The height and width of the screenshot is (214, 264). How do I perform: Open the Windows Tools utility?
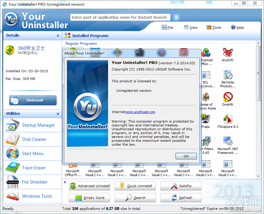tap(33, 196)
